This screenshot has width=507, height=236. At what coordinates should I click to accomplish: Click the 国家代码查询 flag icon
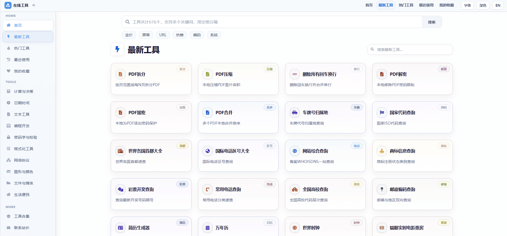pos(382,113)
